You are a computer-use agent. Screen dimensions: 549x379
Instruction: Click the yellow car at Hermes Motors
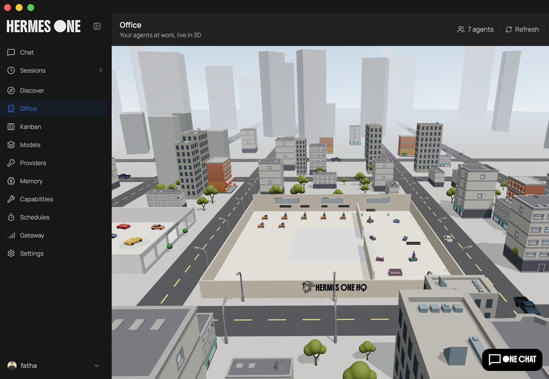pyautogui.click(x=133, y=241)
